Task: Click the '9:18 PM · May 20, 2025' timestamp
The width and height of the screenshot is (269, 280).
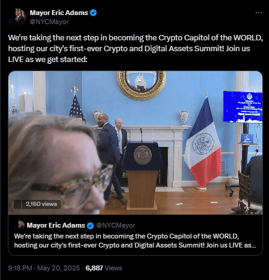Action: pos(44,268)
